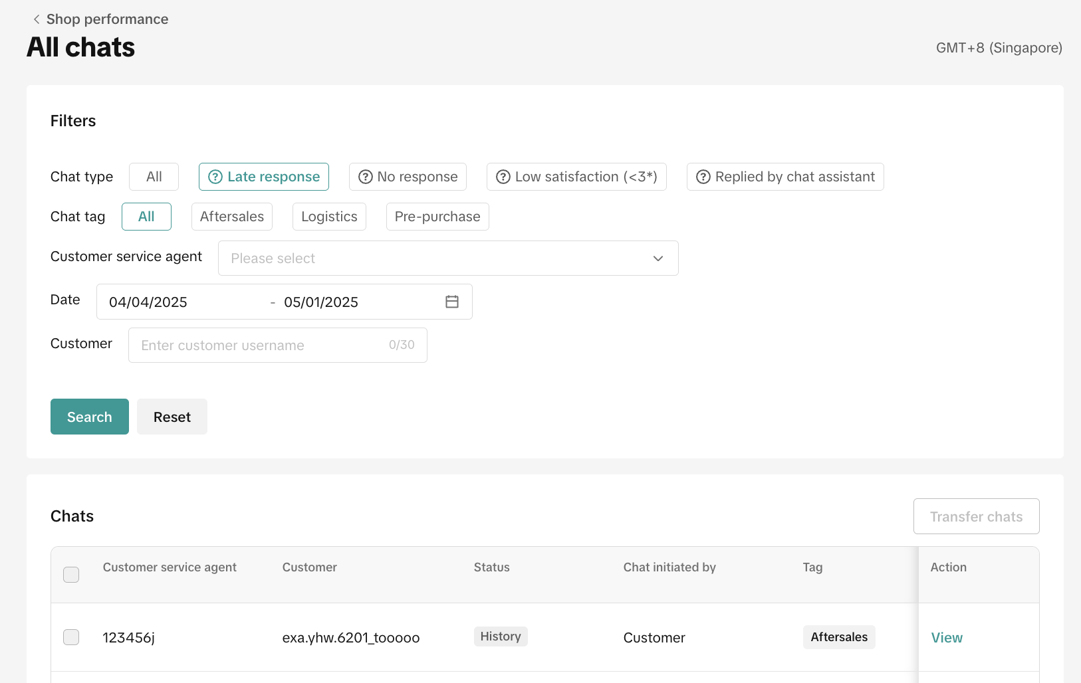Click the Transfer chats button

coord(977,516)
